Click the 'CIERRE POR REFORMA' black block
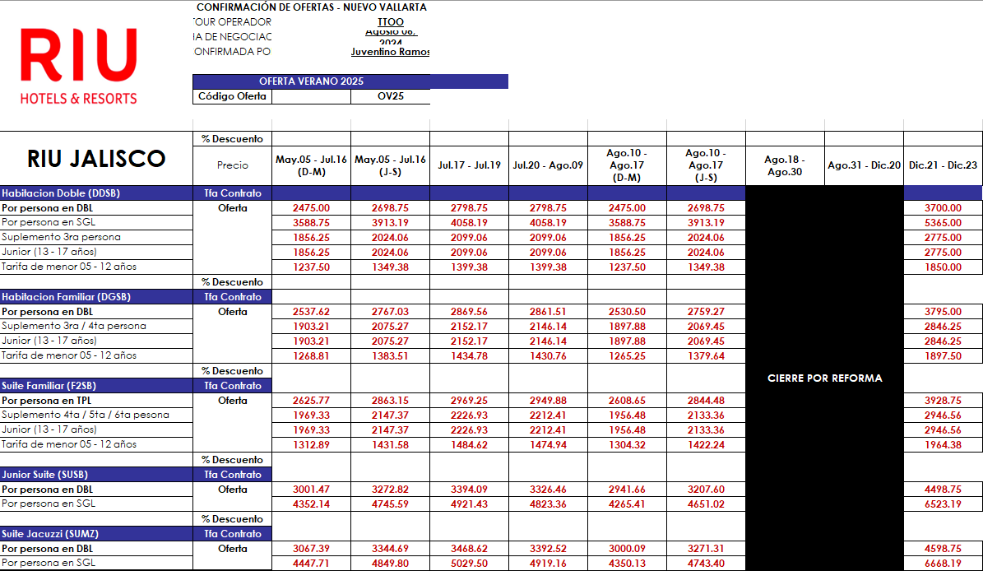Image resolution: width=983 pixels, height=571 pixels. 824,378
